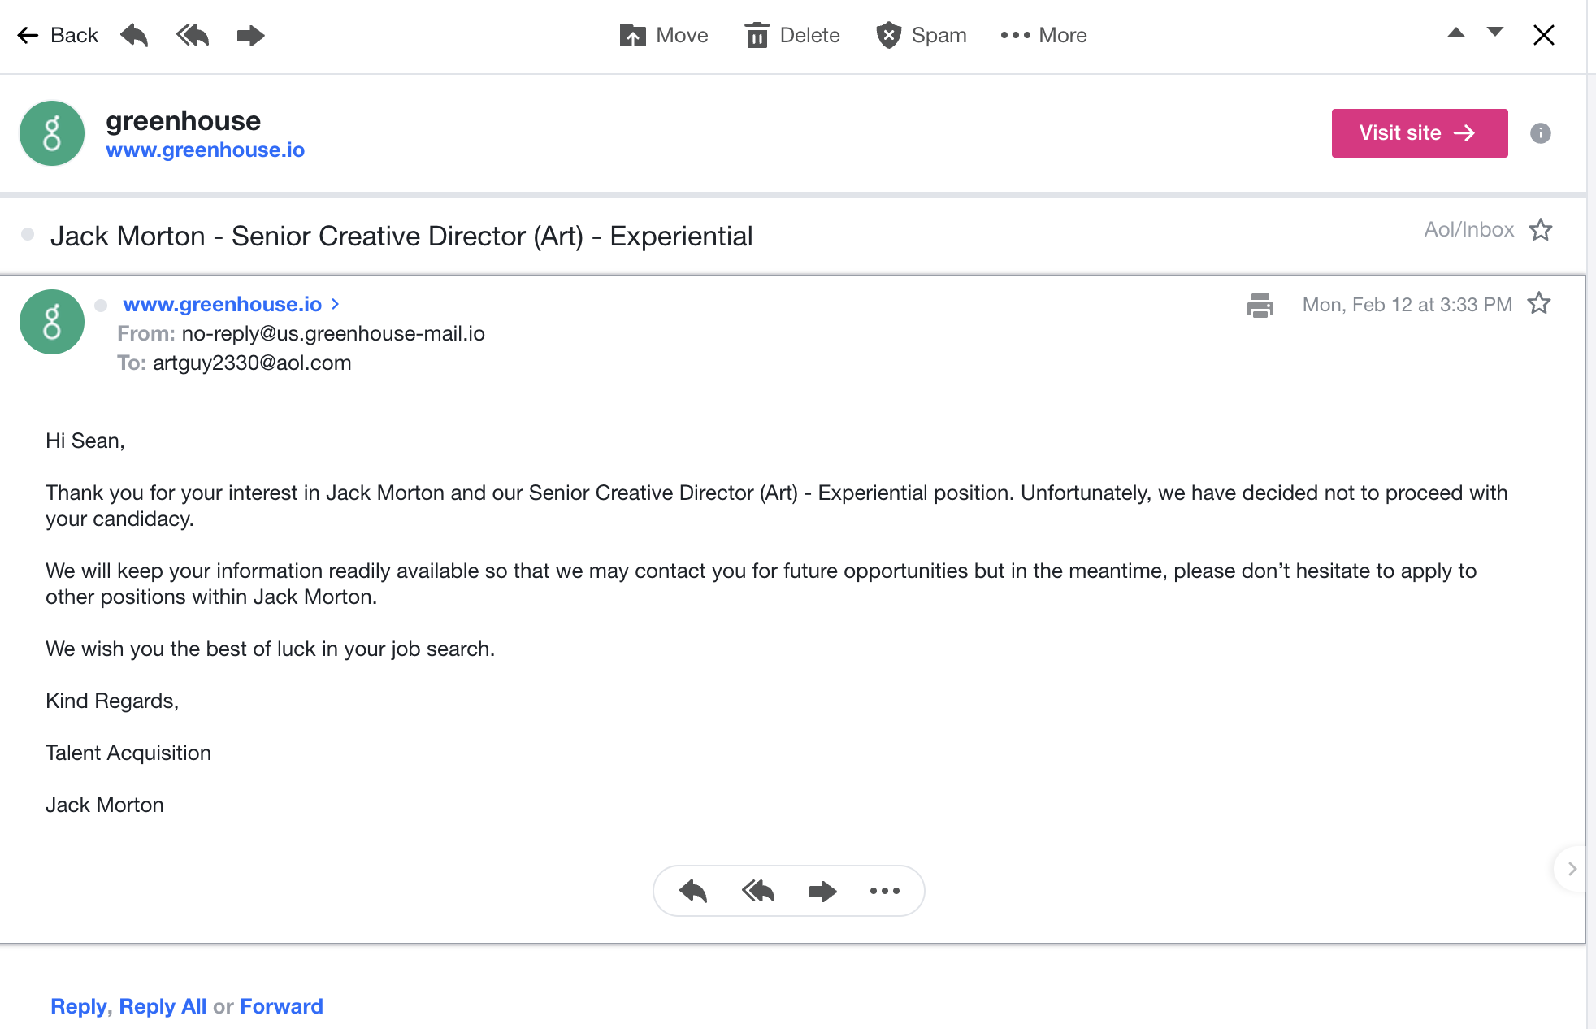
Task: Click the Forward icon in bottom action pill
Action: tap(822, 891)
